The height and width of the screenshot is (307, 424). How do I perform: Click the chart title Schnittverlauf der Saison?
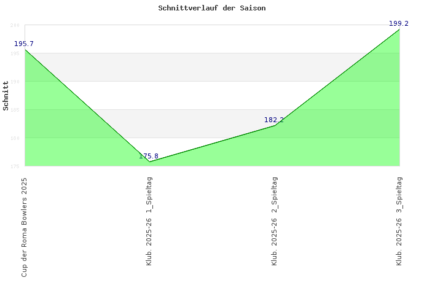(x=211, y=9)
